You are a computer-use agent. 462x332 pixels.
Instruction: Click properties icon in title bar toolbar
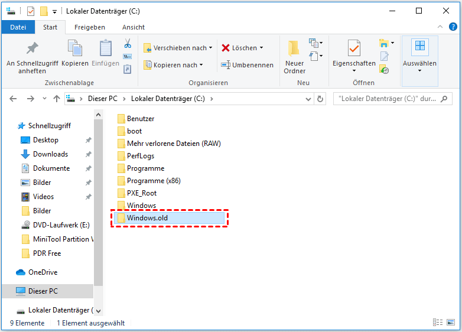click(31, 11)
